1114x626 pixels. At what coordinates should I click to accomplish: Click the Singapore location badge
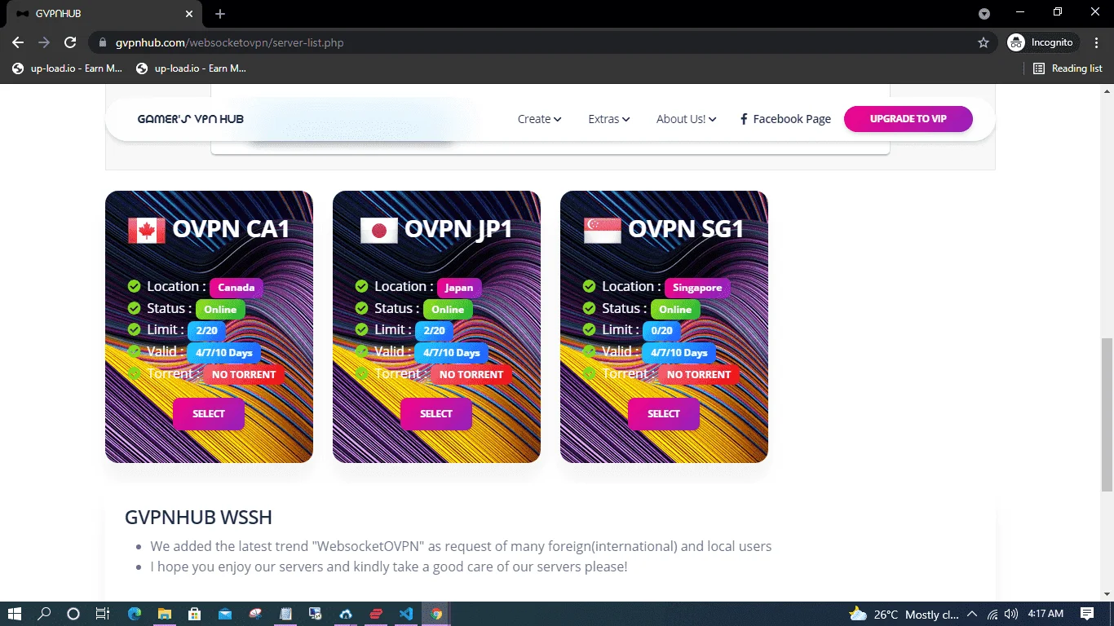(x=697, y=288)
